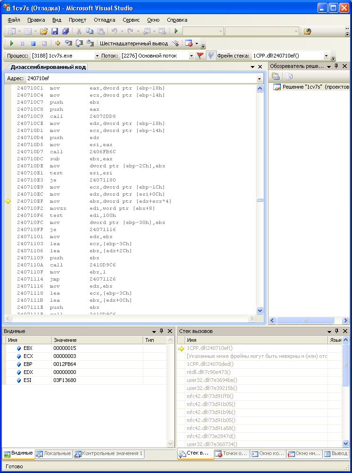Open the Адрес address dropdown arrow
Screen dimensions: 352x473
pos(259,78)
